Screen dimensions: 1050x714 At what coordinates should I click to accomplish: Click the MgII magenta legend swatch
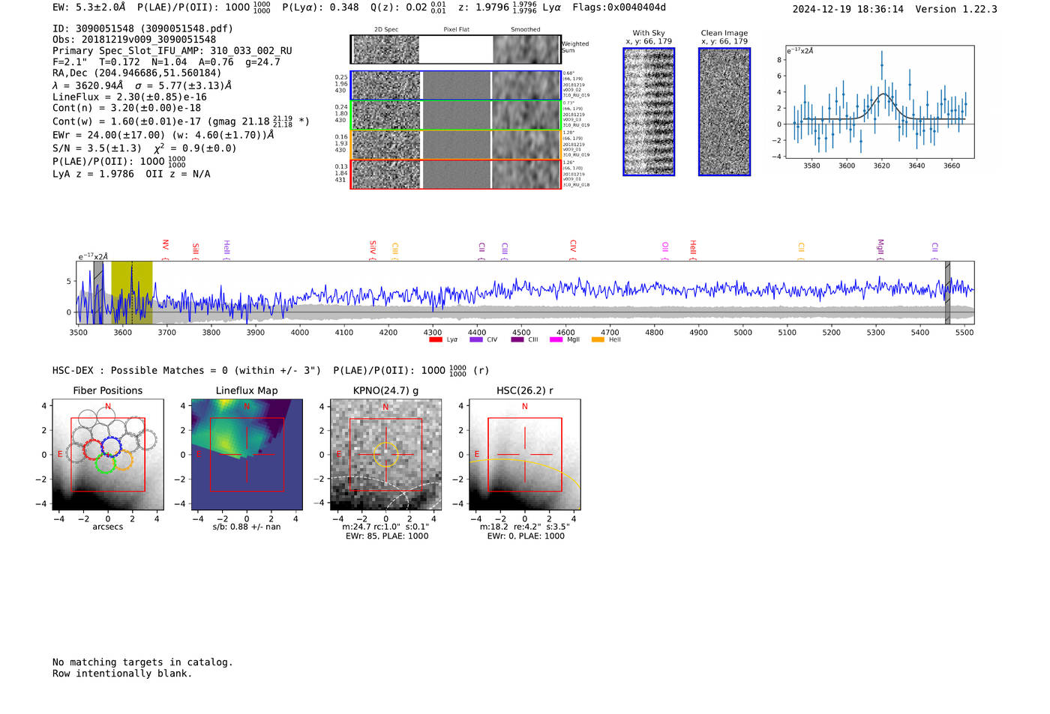[x=556, y=340]
